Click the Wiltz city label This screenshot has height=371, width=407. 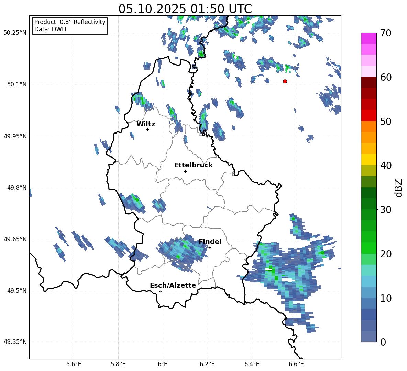pyautogui.click(x=146, y=124)
